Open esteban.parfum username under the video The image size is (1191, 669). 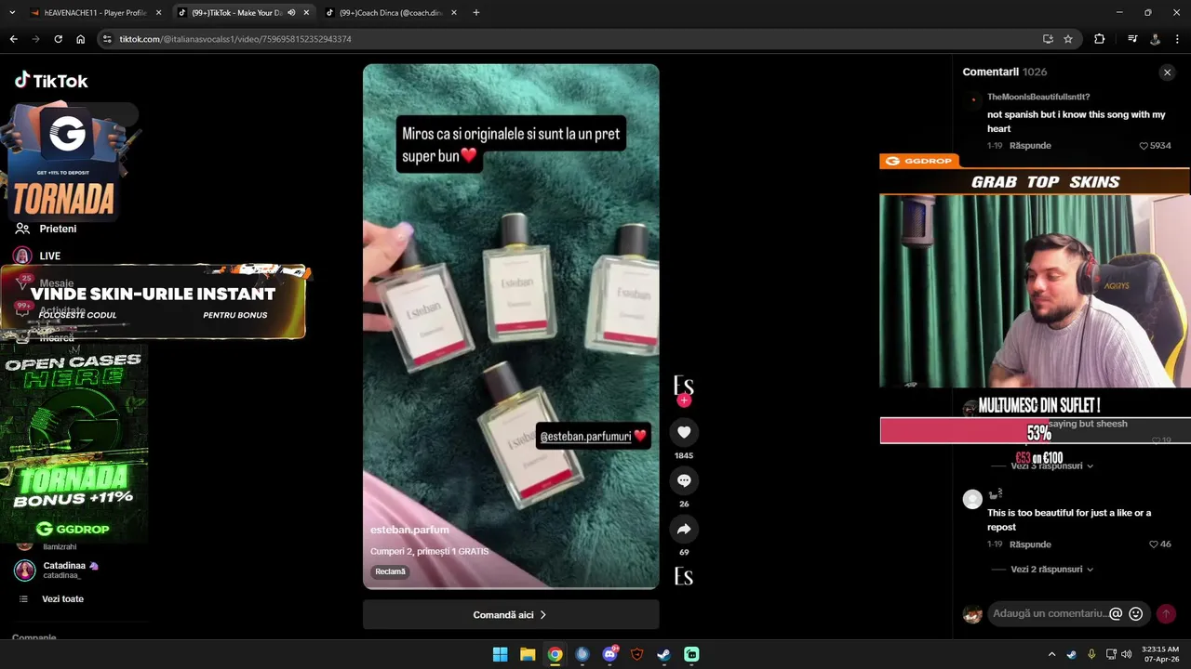409,530
